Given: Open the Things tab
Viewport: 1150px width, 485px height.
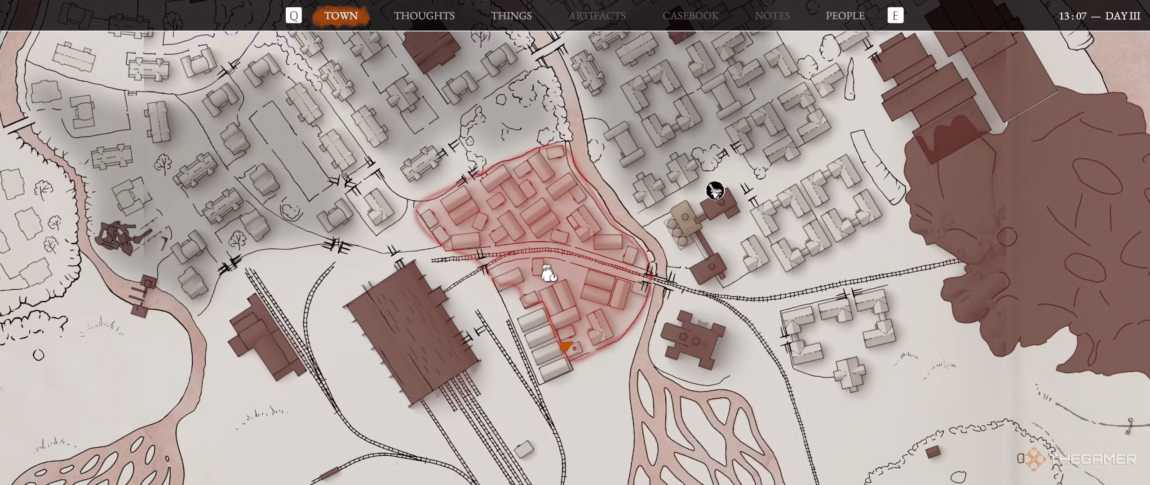Looking at the screenshot, I should (511, 16).
